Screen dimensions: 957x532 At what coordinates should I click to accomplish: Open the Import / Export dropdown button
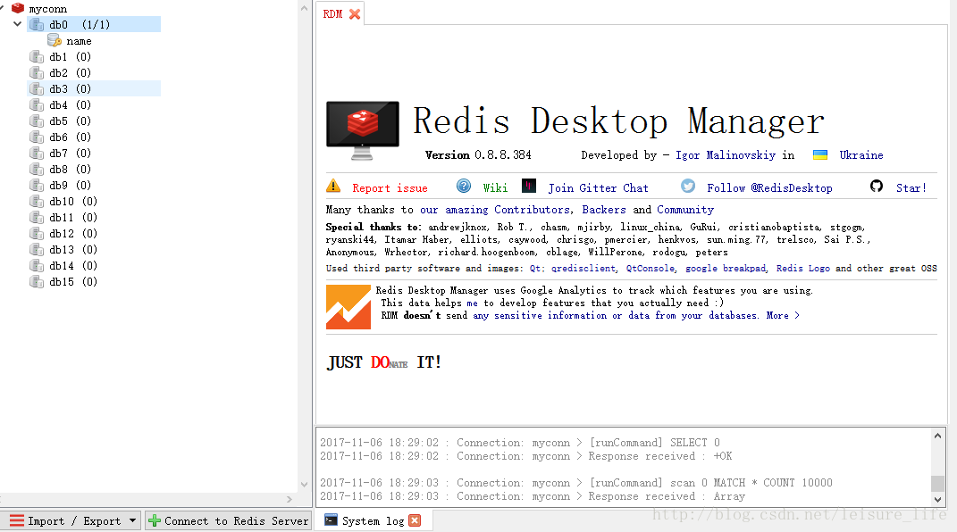point(71,521)
